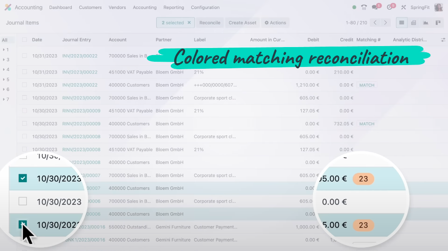Click the Accounting app logo icon
The image size is (448, 251).
coord(8,8)
